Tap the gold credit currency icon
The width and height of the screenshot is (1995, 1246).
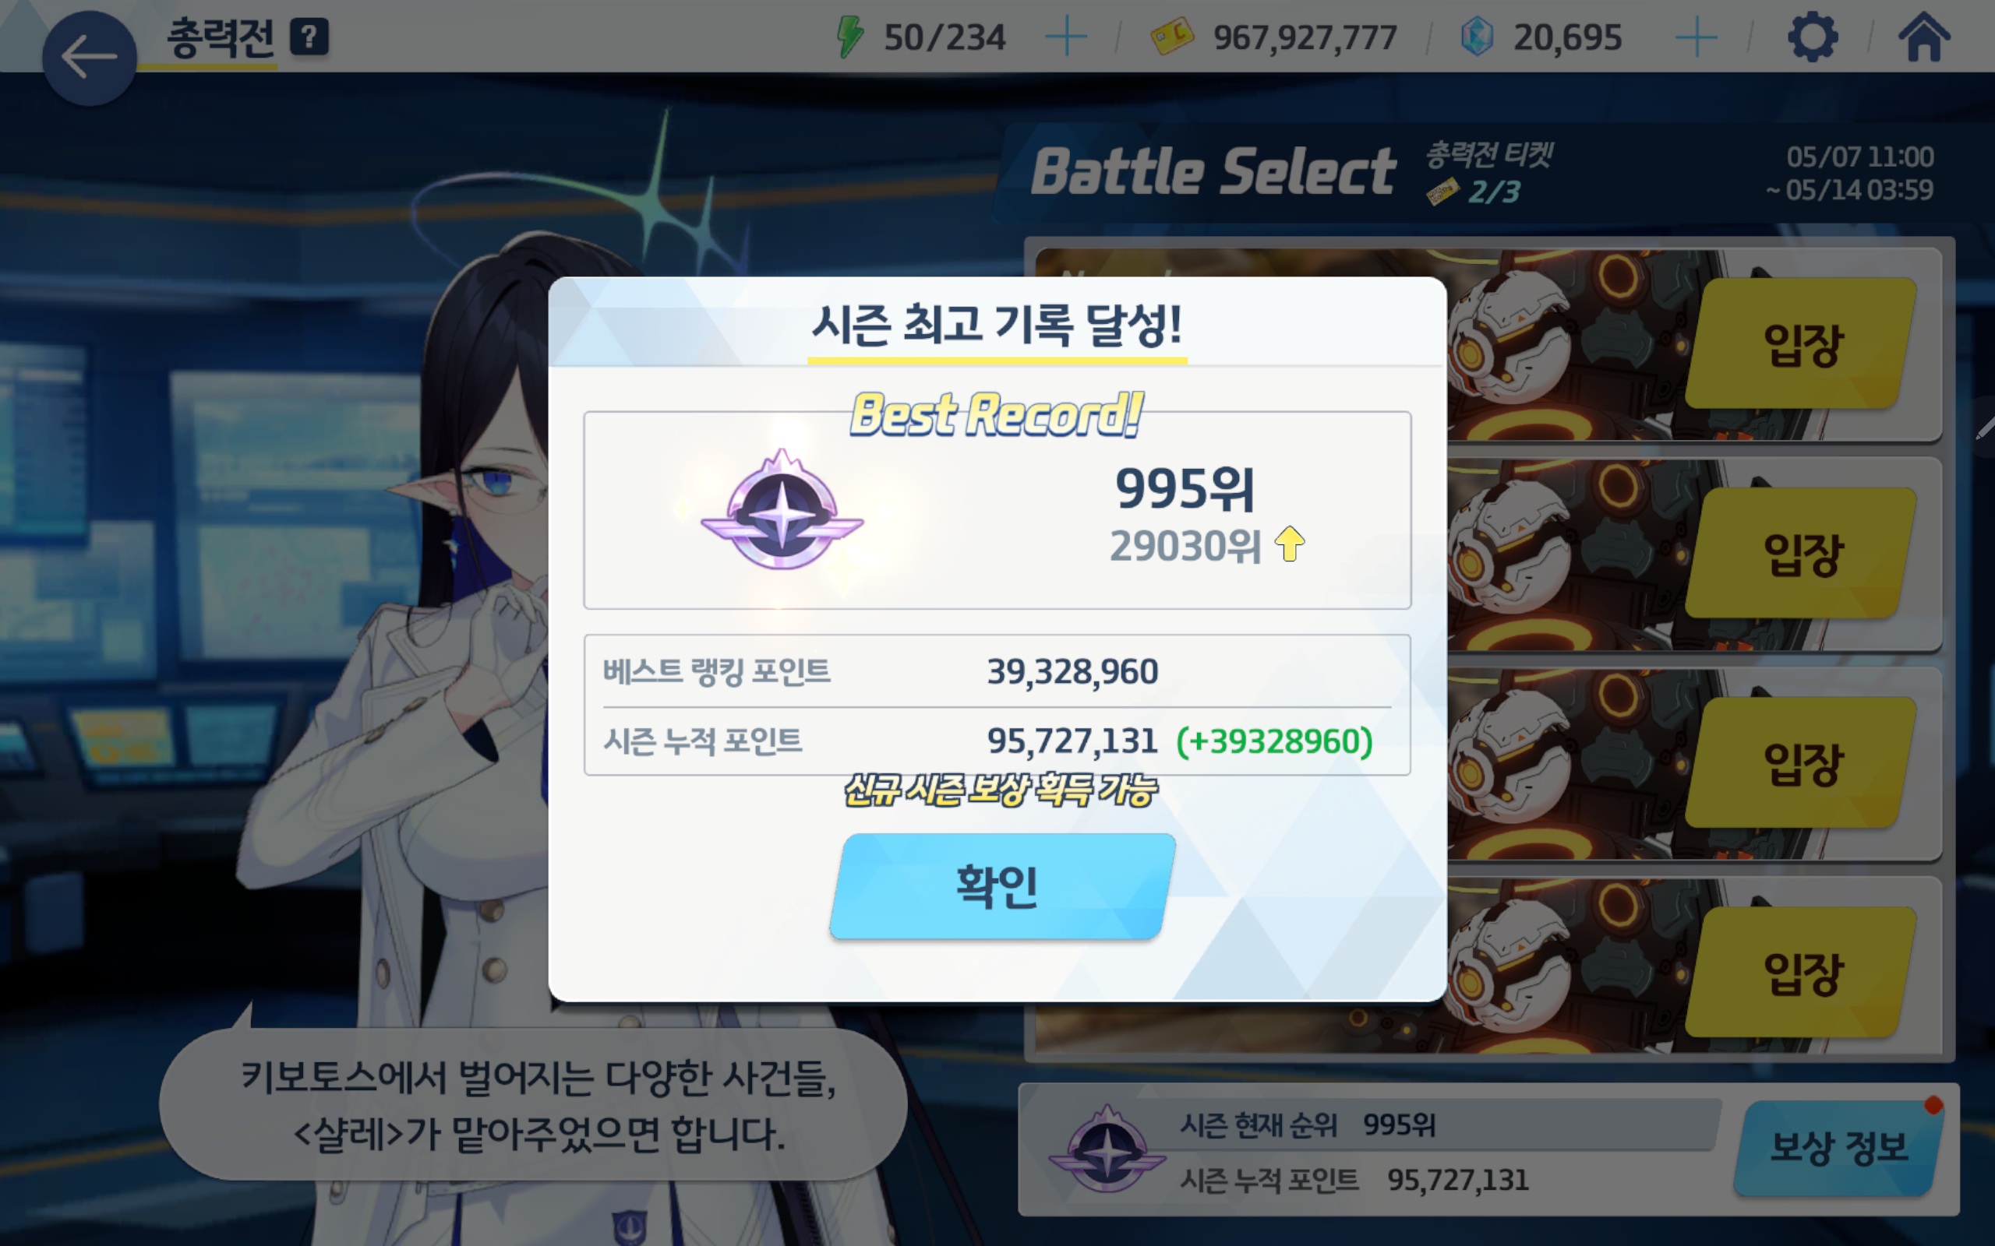pyautogui.click(x=1171, y=37)
